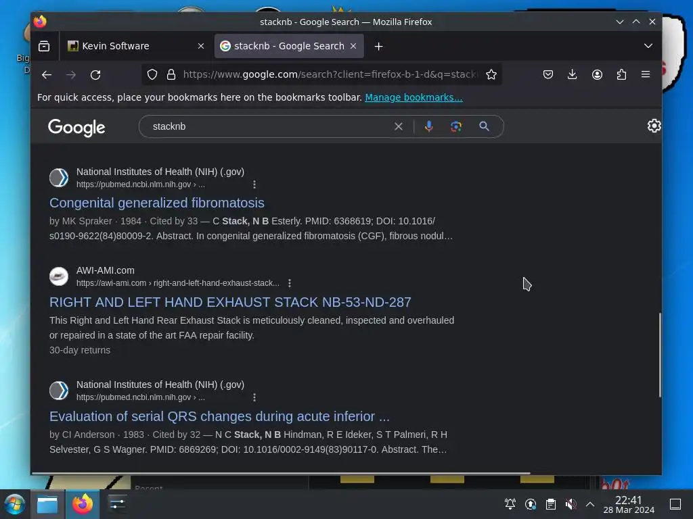Open Evaluation of serial QRS changes result
This screenshot has width=693, height=519.
coord(220,416)
